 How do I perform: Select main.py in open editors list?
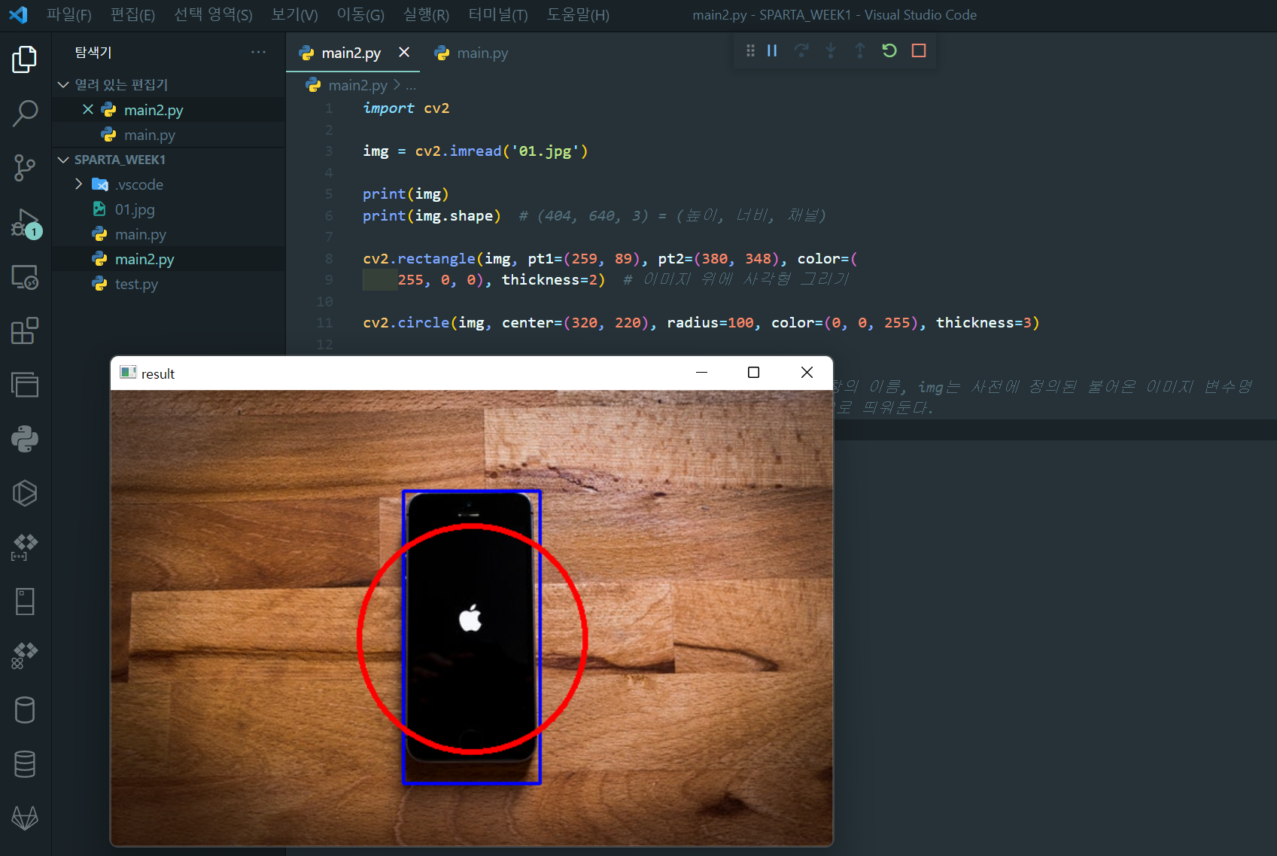pyautogui.click(x=149, y=135)
